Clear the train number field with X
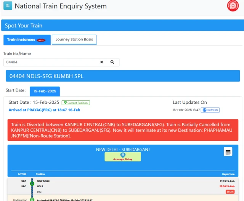Image resolution: width=244 pixels, height=201 pixels. click(x=102, y=62)
